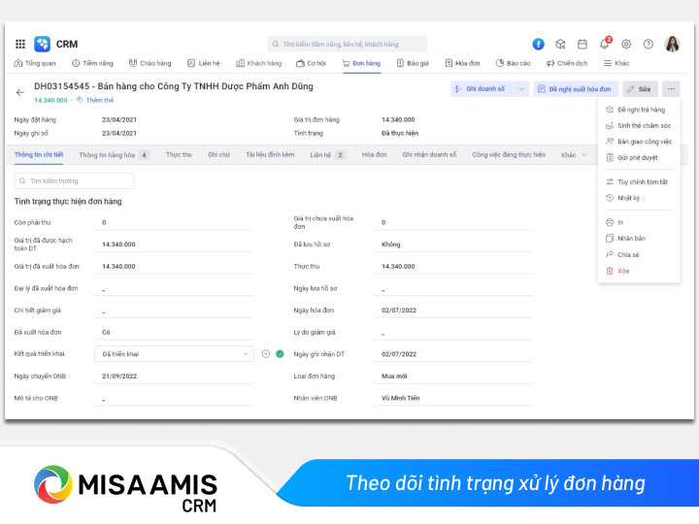Go to Chiến dịch menu
The height and width of the screenshot is (524, 699).
pyautogui.click(x=567, y=63)
